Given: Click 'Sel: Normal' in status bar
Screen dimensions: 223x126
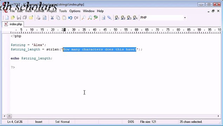Looking at the screenshot, I should 62,122.
